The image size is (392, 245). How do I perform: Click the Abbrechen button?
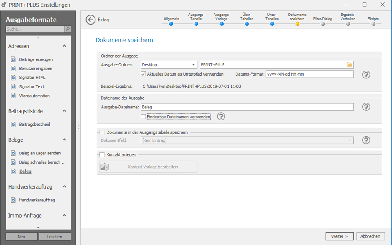click(370, 236)
